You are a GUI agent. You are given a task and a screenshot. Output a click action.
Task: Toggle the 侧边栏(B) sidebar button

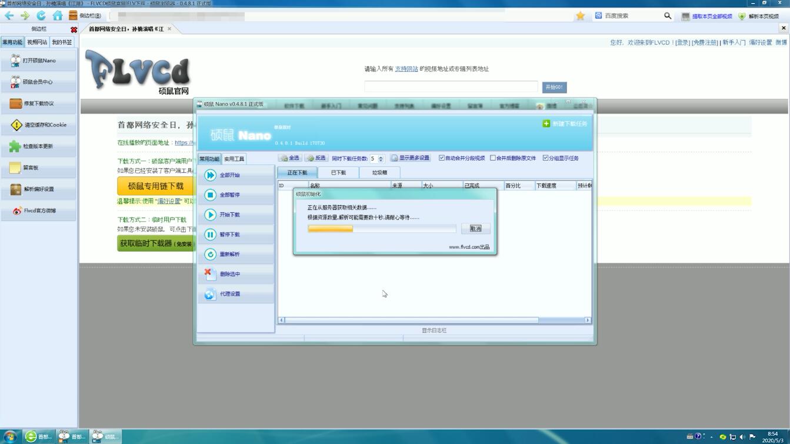tap(85, 16)
